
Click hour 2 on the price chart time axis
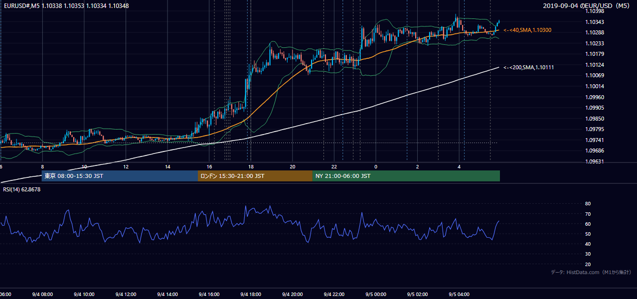[418, 167]
